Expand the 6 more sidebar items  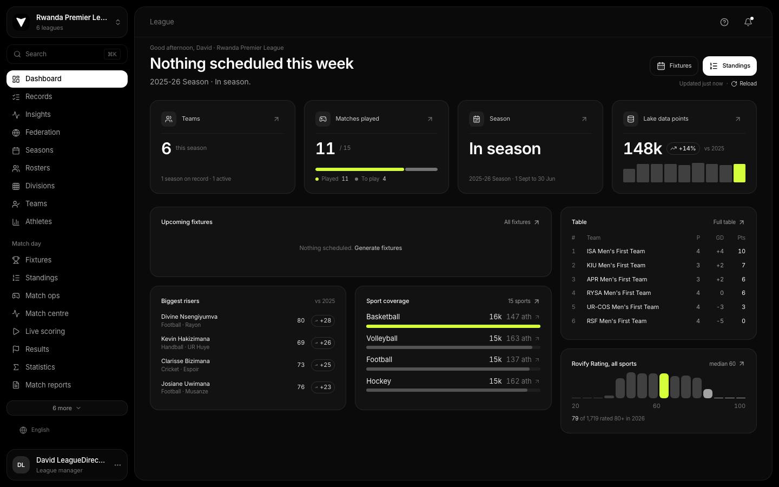tap(67, 408)
